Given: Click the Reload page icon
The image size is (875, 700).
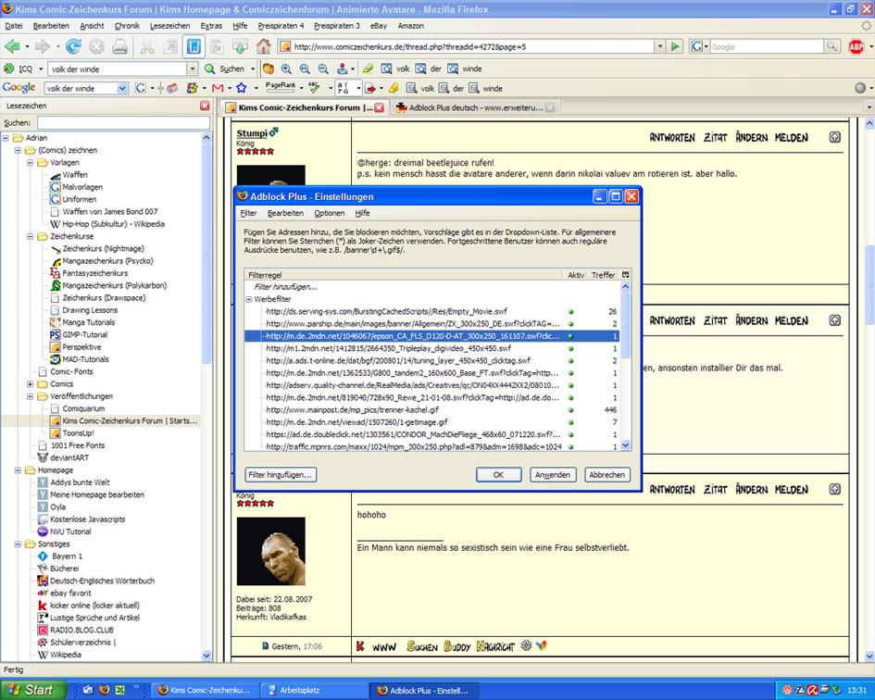Looking at the screenshot, I should tap(73, 46).
